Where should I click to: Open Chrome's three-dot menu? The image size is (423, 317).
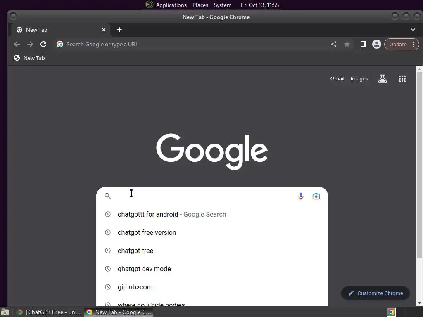coord(413,45)
